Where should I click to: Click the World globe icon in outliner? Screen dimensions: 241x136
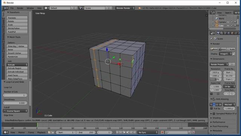point(217,19)
